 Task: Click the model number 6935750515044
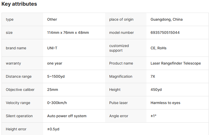coord(165,33)
